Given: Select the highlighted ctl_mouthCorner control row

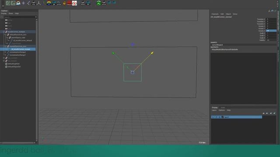Looking at the screenshot, I should (18, 49).
